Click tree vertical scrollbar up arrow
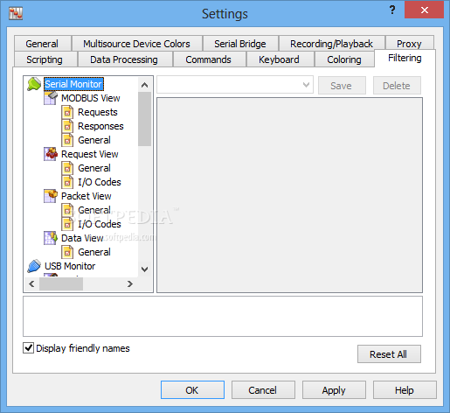This screenshot has width=450, height=413. coord(144,85)
